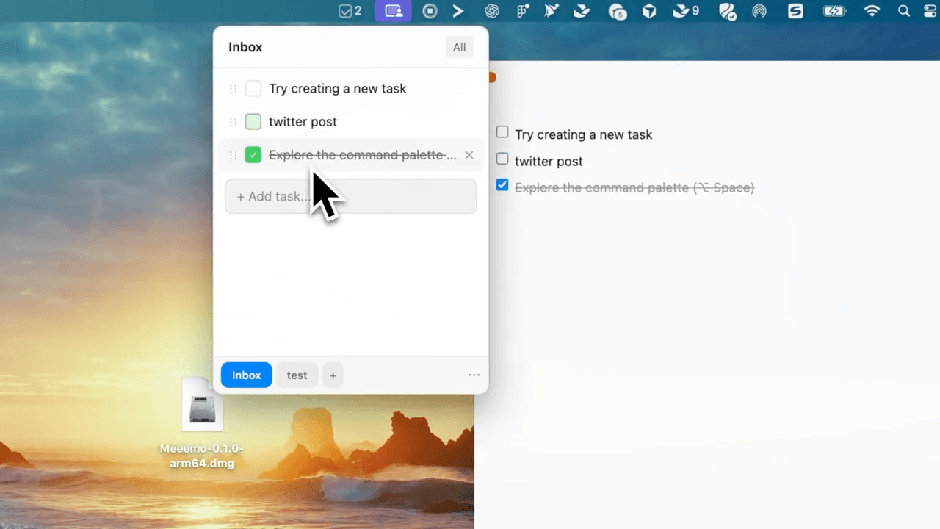Open the three-dots more options menu
The image size is (940, 529).
(474, 375)
